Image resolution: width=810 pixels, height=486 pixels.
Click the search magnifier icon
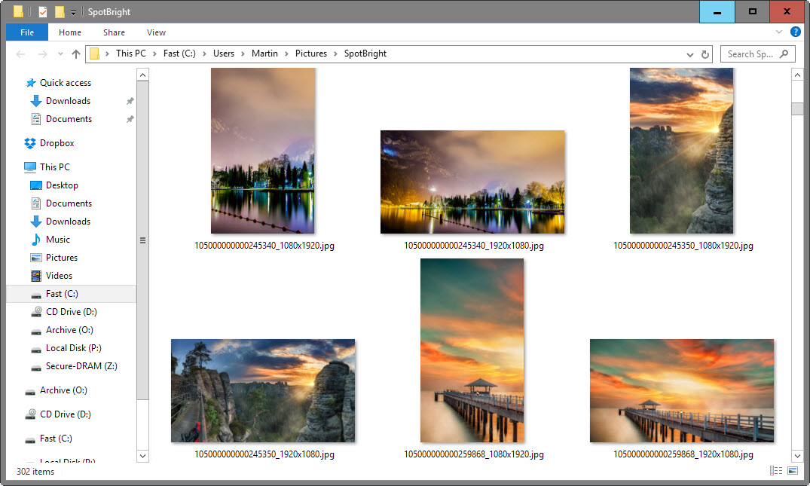coord(784,53)
